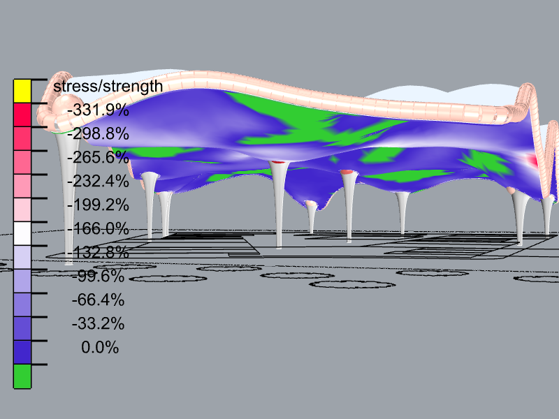Screen dimensions: 559x419
Task: Click the -66.4% legend label
Action: pyautogui.click(x=98, y=300)
